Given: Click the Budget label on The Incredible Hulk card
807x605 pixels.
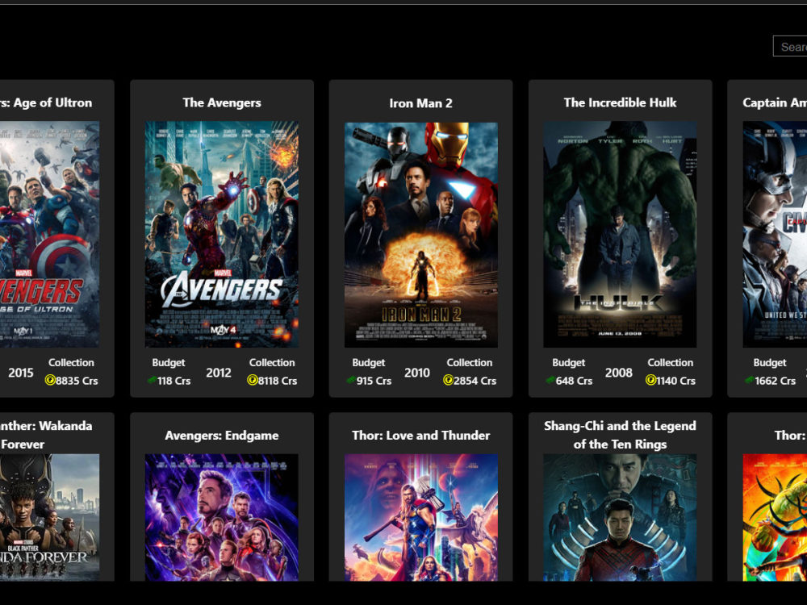Looking at the screenshot, I should pyautogui.click(x=569, y=363).
